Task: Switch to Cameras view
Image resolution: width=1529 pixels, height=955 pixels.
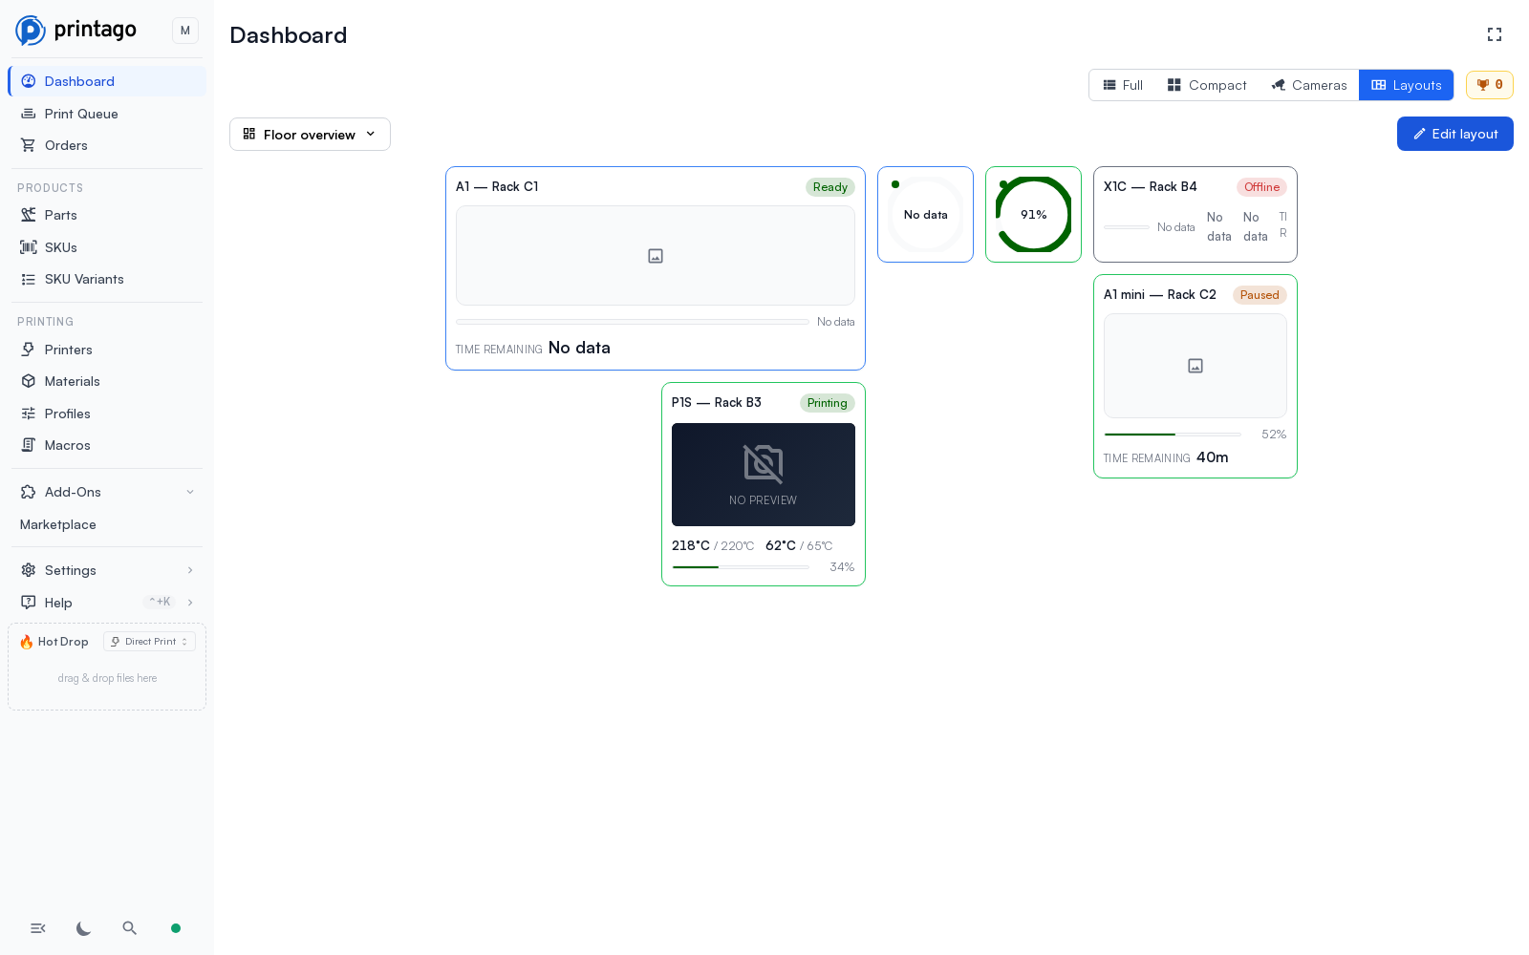Action: pyautogui.click(x=1309, y=85)
